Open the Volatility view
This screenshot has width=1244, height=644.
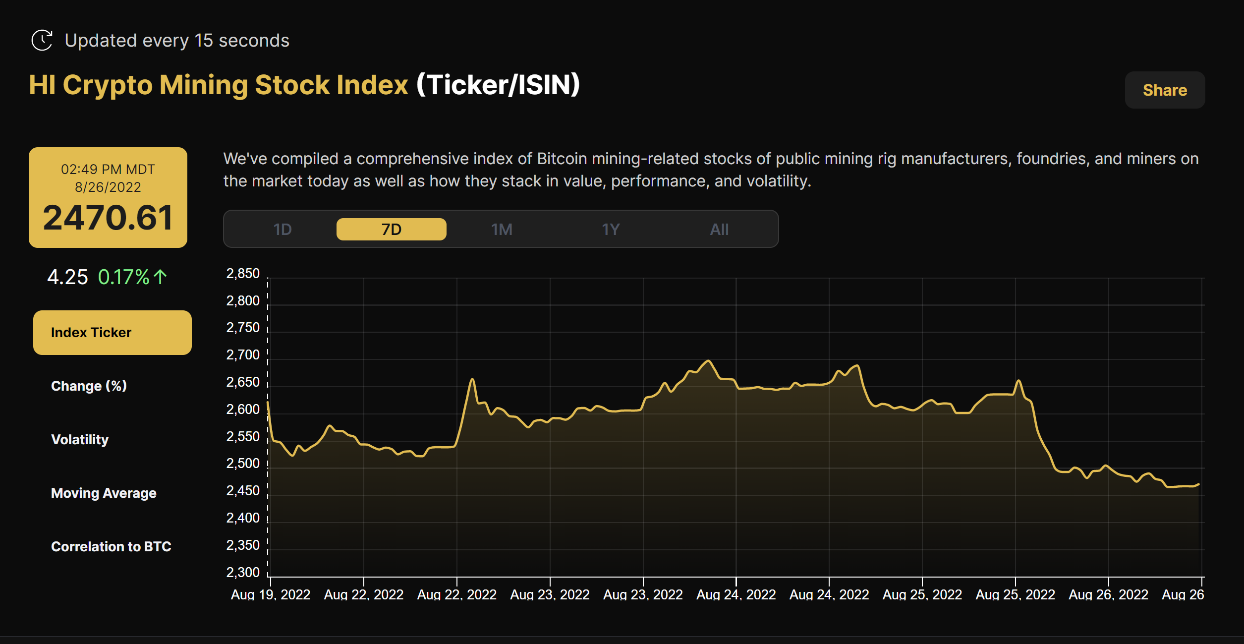[x=80, y=439]
